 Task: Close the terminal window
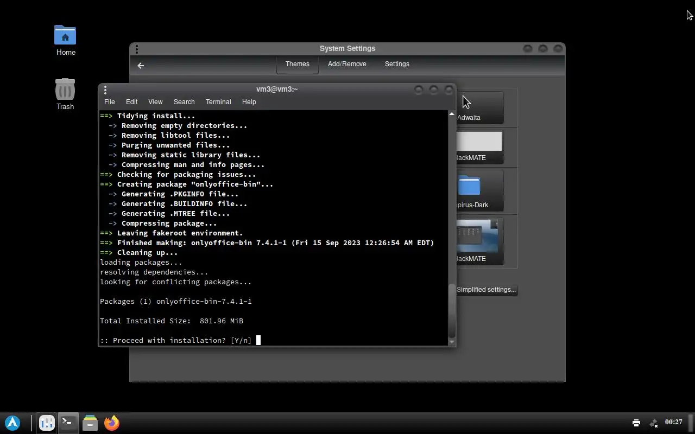pyautogui.click(x=448, y=90)
